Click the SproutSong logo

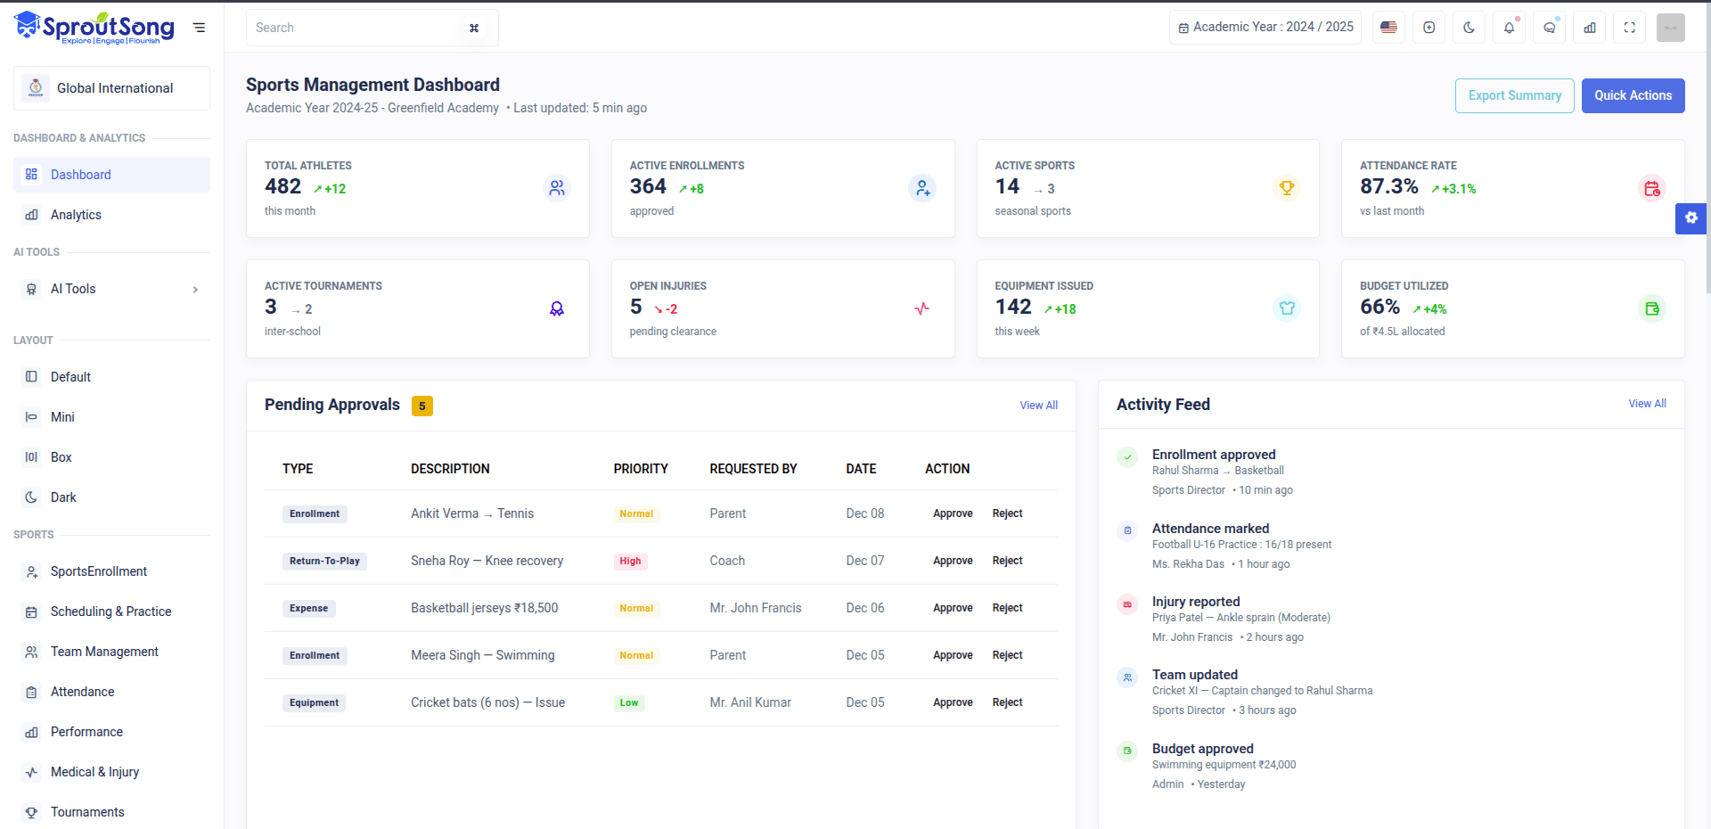coord(94,28)
